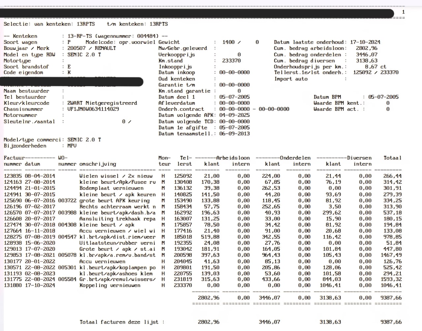Click the 'Bijzonderheden' value MPV
The width and height of the screenshot is (422, 331).
72,146
